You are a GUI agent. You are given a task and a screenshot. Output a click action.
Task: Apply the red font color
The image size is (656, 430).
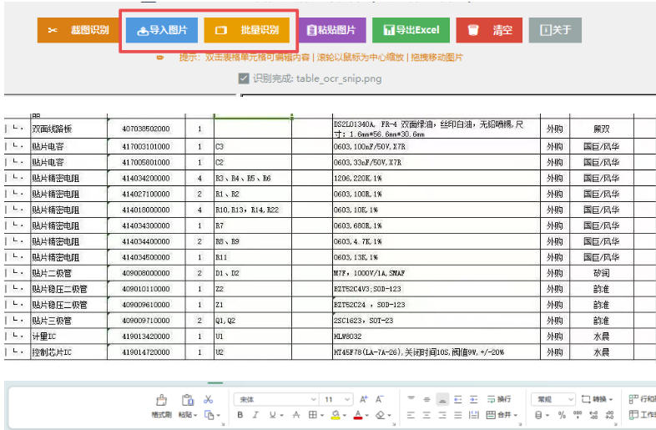(358, 415)
